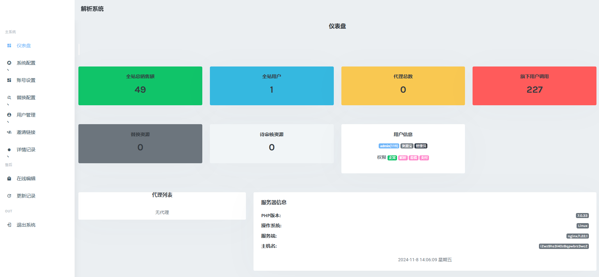Click the 详情记录 dot icon
The width and height of the screenshot is (599, 277).
tap(9, 150)
